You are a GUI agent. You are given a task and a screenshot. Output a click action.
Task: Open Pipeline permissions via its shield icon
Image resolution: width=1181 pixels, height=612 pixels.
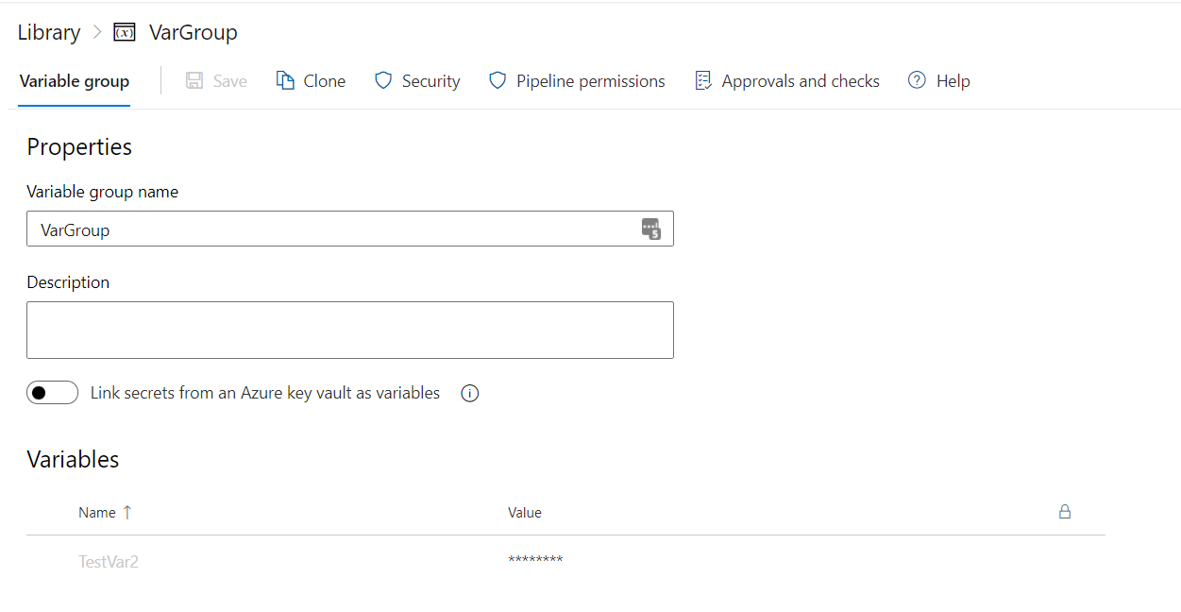[497, 80]
